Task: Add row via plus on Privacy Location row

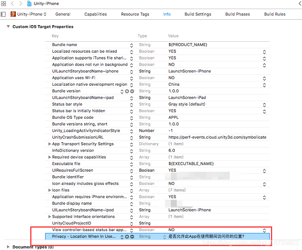Action: 127,237
